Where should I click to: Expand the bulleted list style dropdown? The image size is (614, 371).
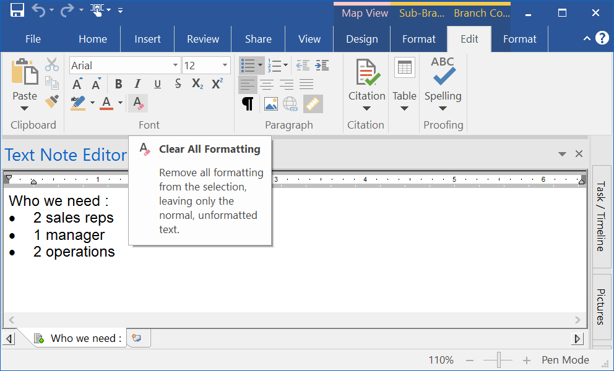[x=261, y=65]
